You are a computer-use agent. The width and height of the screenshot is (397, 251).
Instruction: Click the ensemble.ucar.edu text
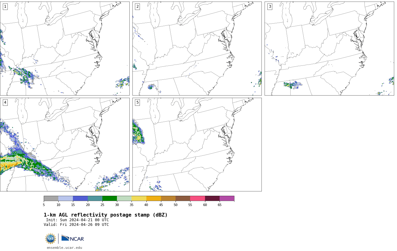point(65,248)
